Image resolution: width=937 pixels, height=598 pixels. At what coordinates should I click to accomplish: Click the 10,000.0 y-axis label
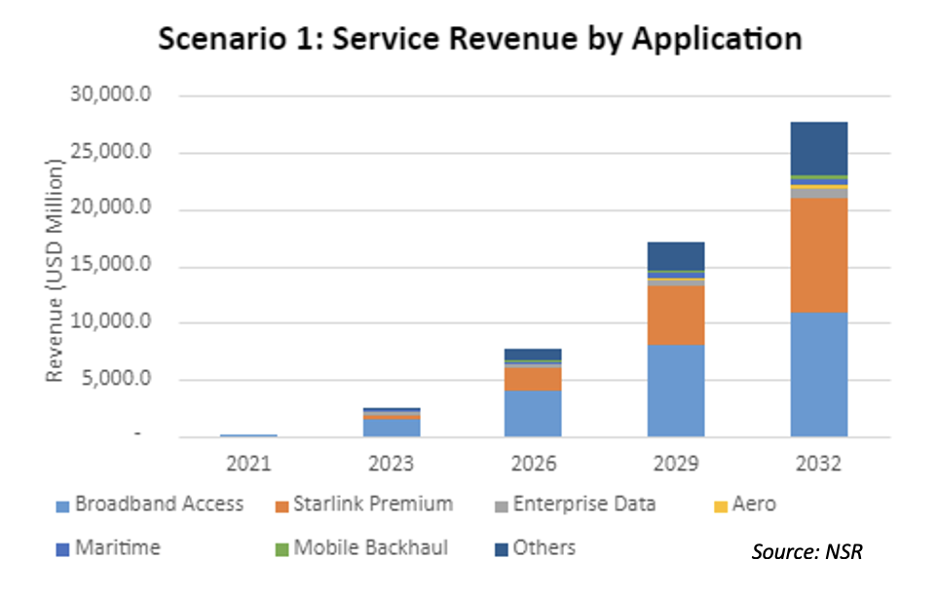[x=111, y=321]
